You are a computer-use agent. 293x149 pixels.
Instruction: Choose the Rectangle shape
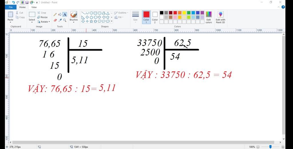[x=95, y=13]
